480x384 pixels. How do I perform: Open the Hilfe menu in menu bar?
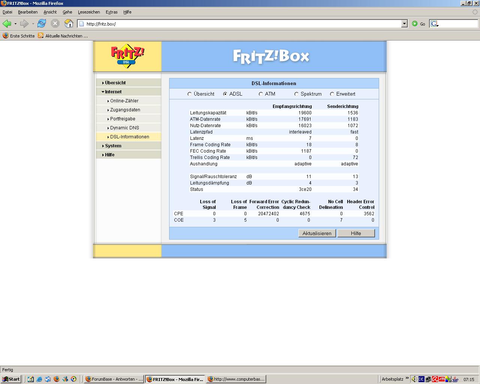[127, 12]
